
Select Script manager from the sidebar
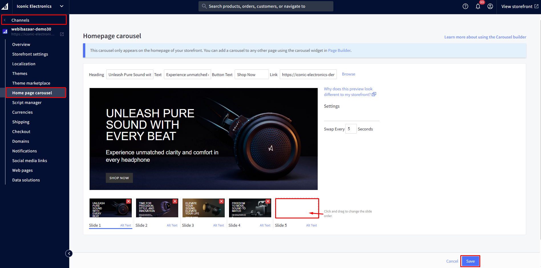27,103
